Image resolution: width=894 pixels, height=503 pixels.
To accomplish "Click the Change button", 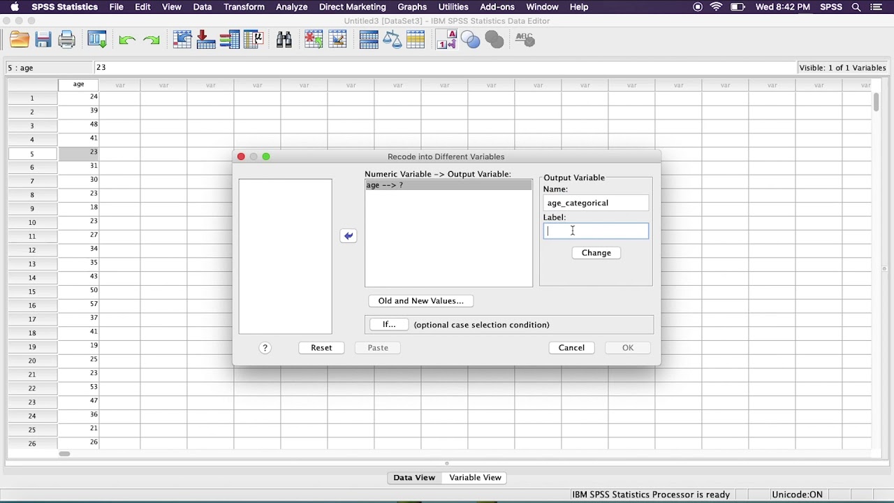I will 596,253.
